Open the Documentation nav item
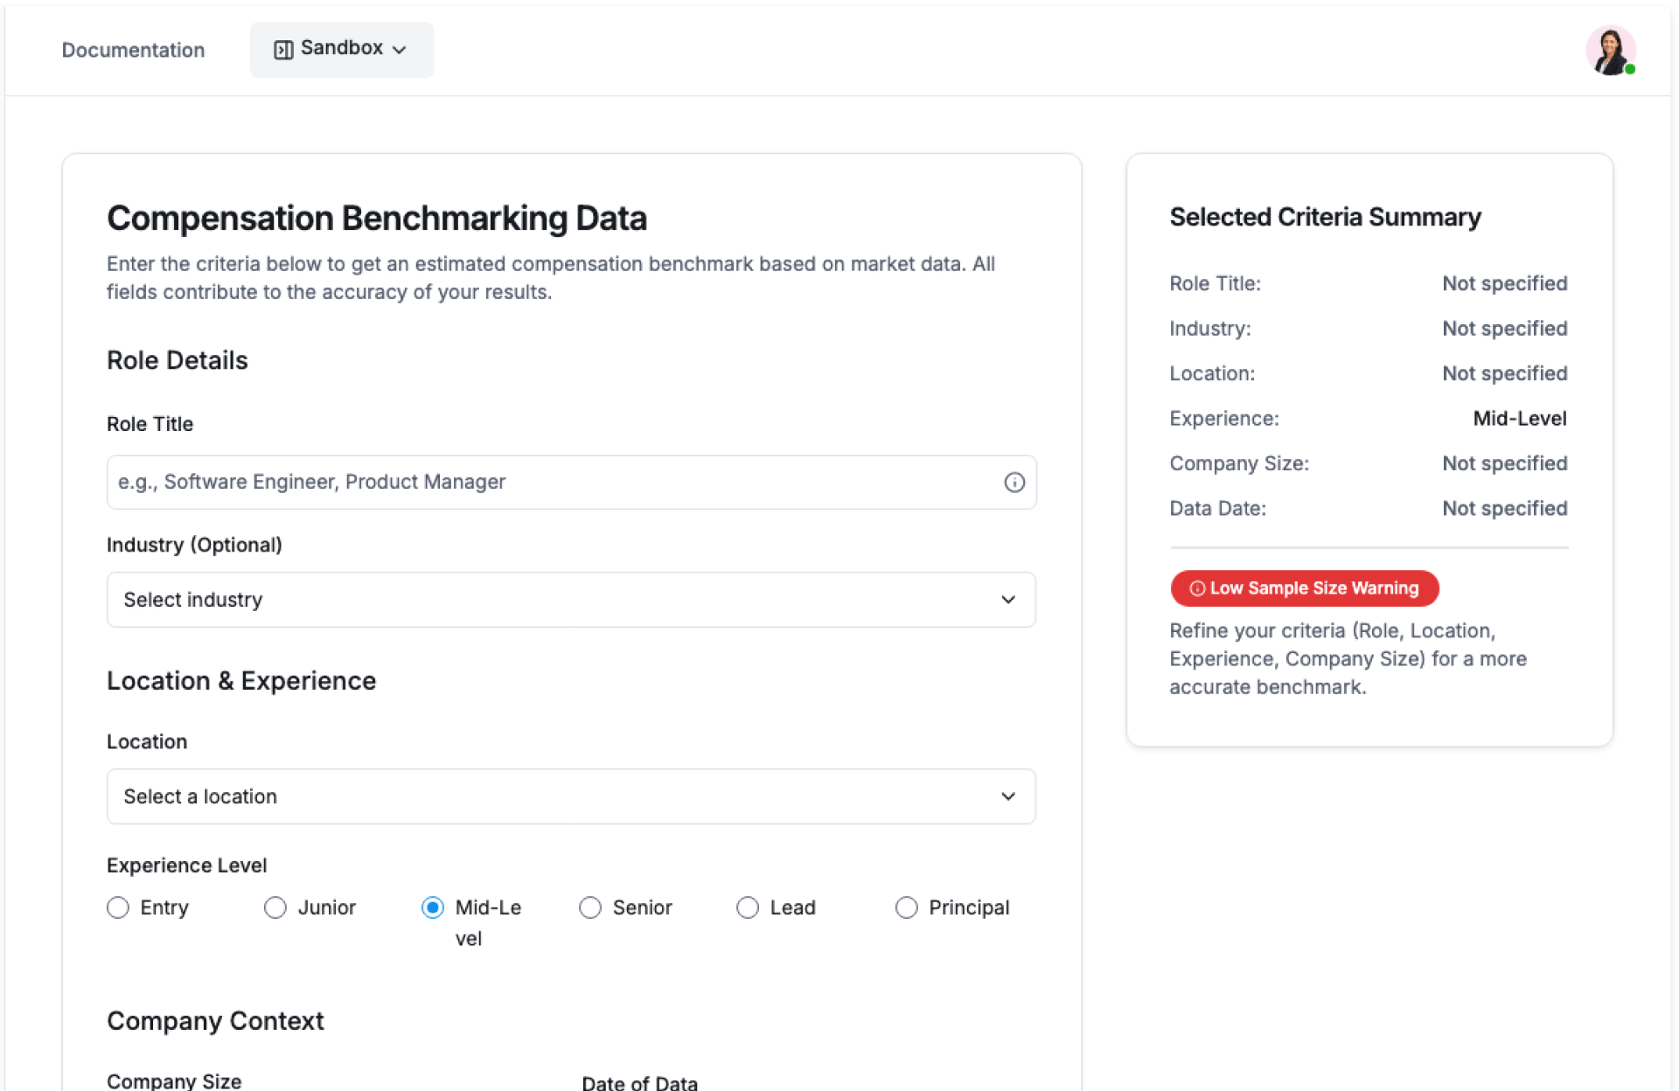 133,50
